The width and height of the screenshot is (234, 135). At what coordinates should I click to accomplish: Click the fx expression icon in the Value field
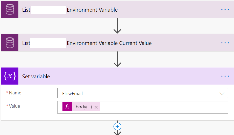tap(67, 107)
